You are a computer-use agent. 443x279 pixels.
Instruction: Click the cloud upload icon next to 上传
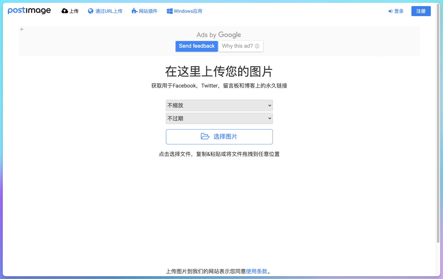pos(64,11)
